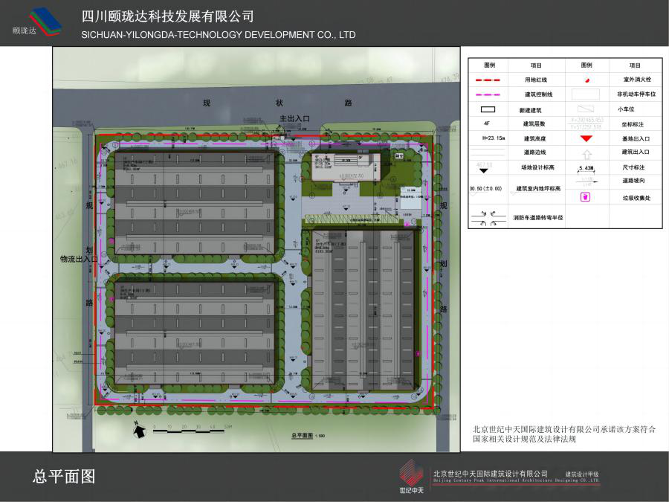
Task: Click the 主出入口 main entrance label
Action: tap(294, 118)
